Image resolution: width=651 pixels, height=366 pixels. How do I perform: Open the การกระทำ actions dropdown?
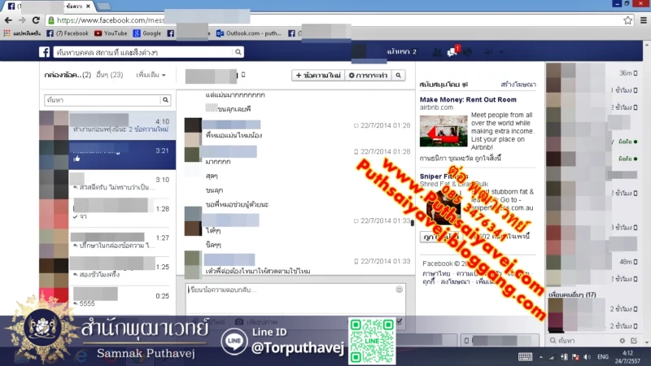pos(367,75)
